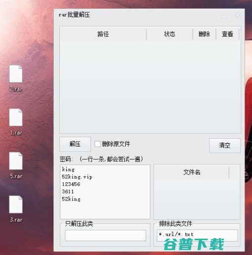The width and height of the screenshot is (252, 255).
Task: Select the 5.rar file icon on desktop
Action: (16, 161)
